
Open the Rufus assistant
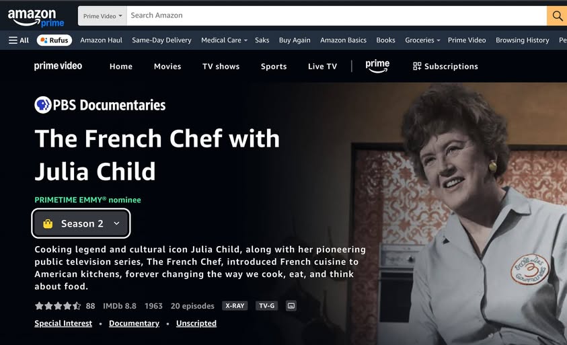tap(54, 40)
